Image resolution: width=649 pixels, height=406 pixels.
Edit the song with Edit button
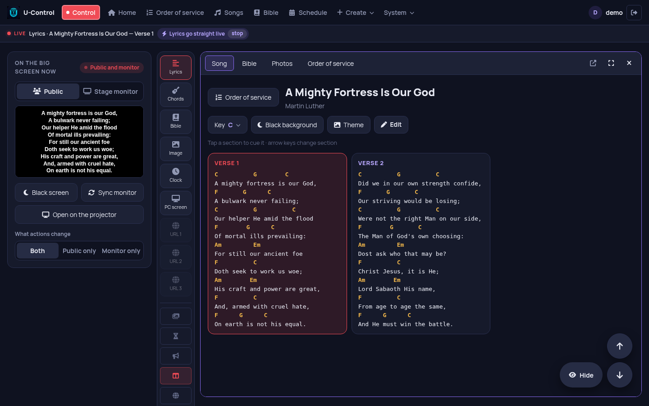391,125
